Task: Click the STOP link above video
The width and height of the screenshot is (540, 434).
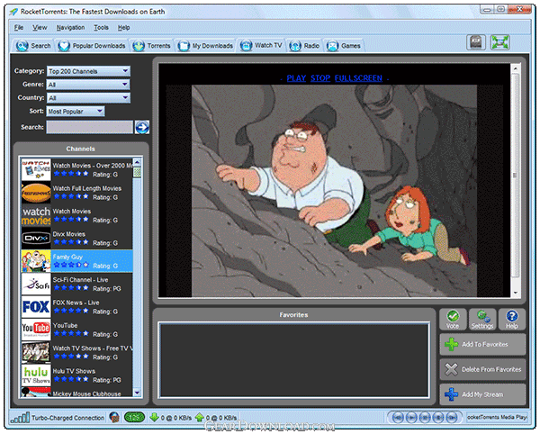Action: [x=320, y=78]
